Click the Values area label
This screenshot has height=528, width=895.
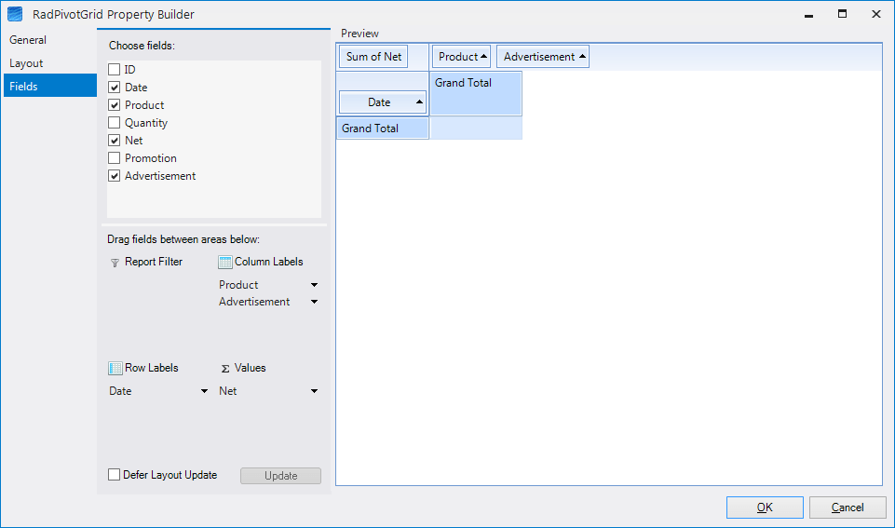(x=250, y=368)
